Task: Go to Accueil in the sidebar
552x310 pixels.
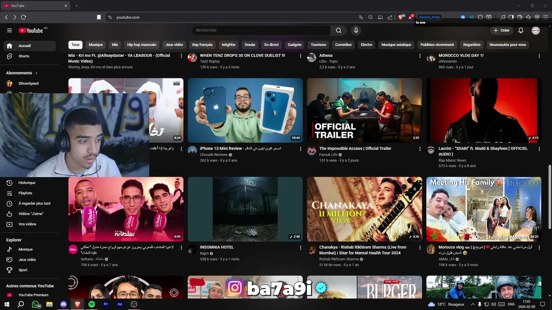Action: point(30,46)
